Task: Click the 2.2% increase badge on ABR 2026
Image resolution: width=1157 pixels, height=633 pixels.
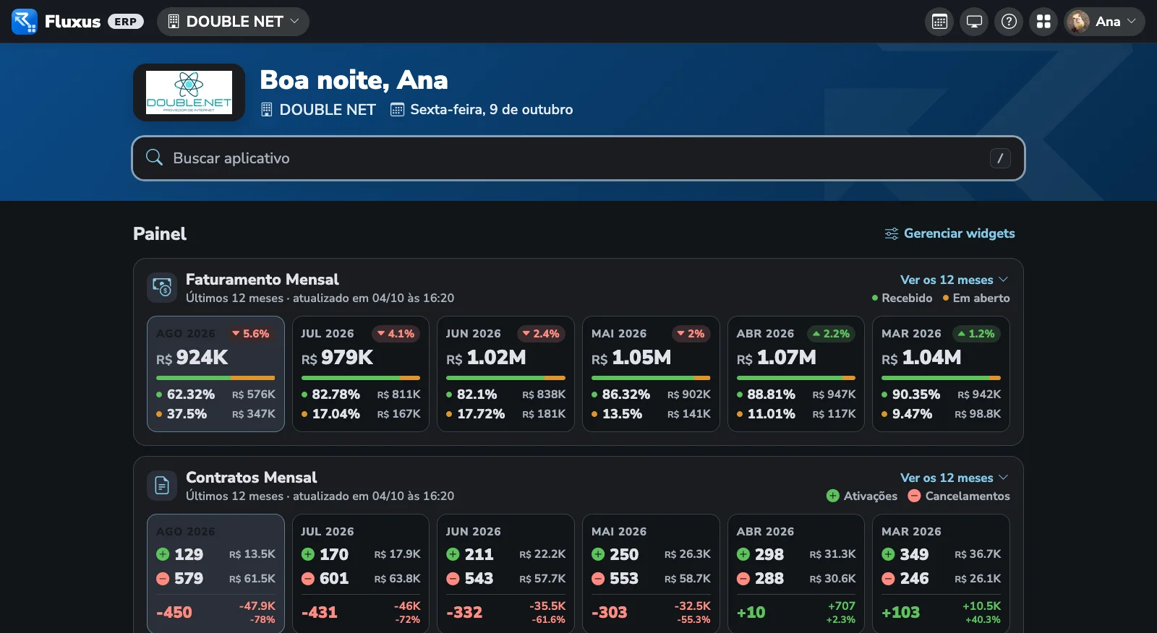Action: point(831,334)
